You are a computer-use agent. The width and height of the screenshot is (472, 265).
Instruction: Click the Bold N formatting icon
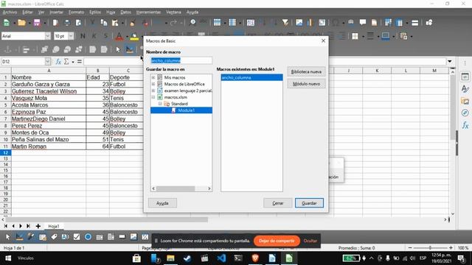coord(83,36)
